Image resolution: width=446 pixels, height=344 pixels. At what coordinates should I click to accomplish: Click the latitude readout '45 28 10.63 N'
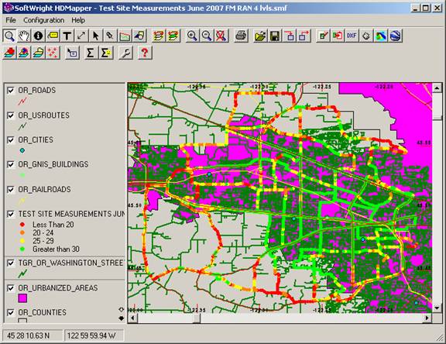point(33,335)
